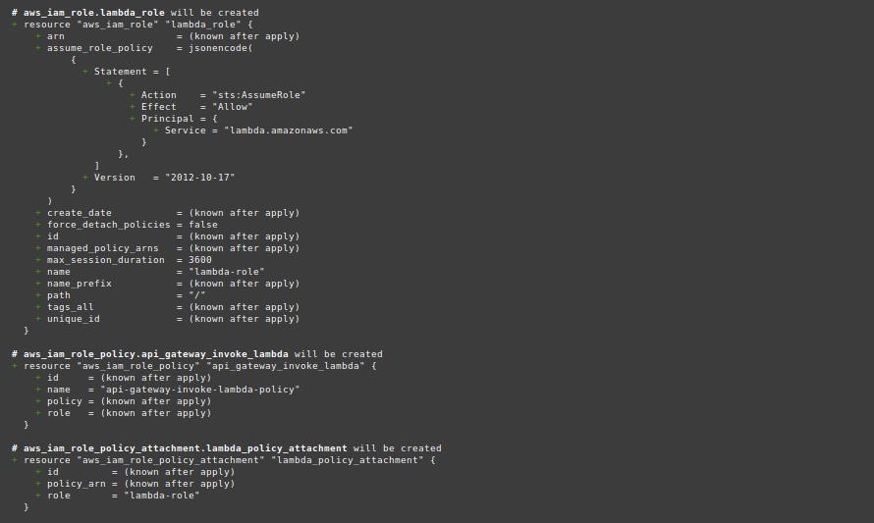874x523 pixels.
Task: Click the Principal key in the policy
Action: [168, 119]
